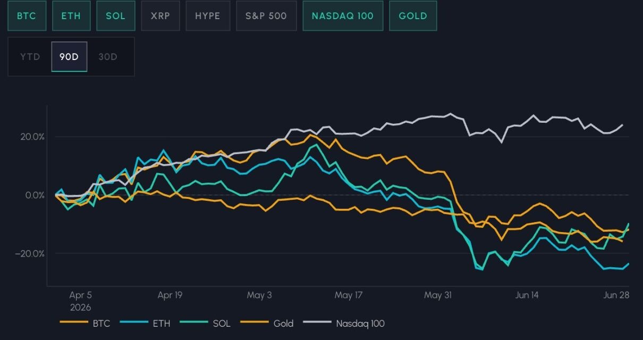
Task: Click the −20.0% y-axis label
Action: click(x=30, y=253)
